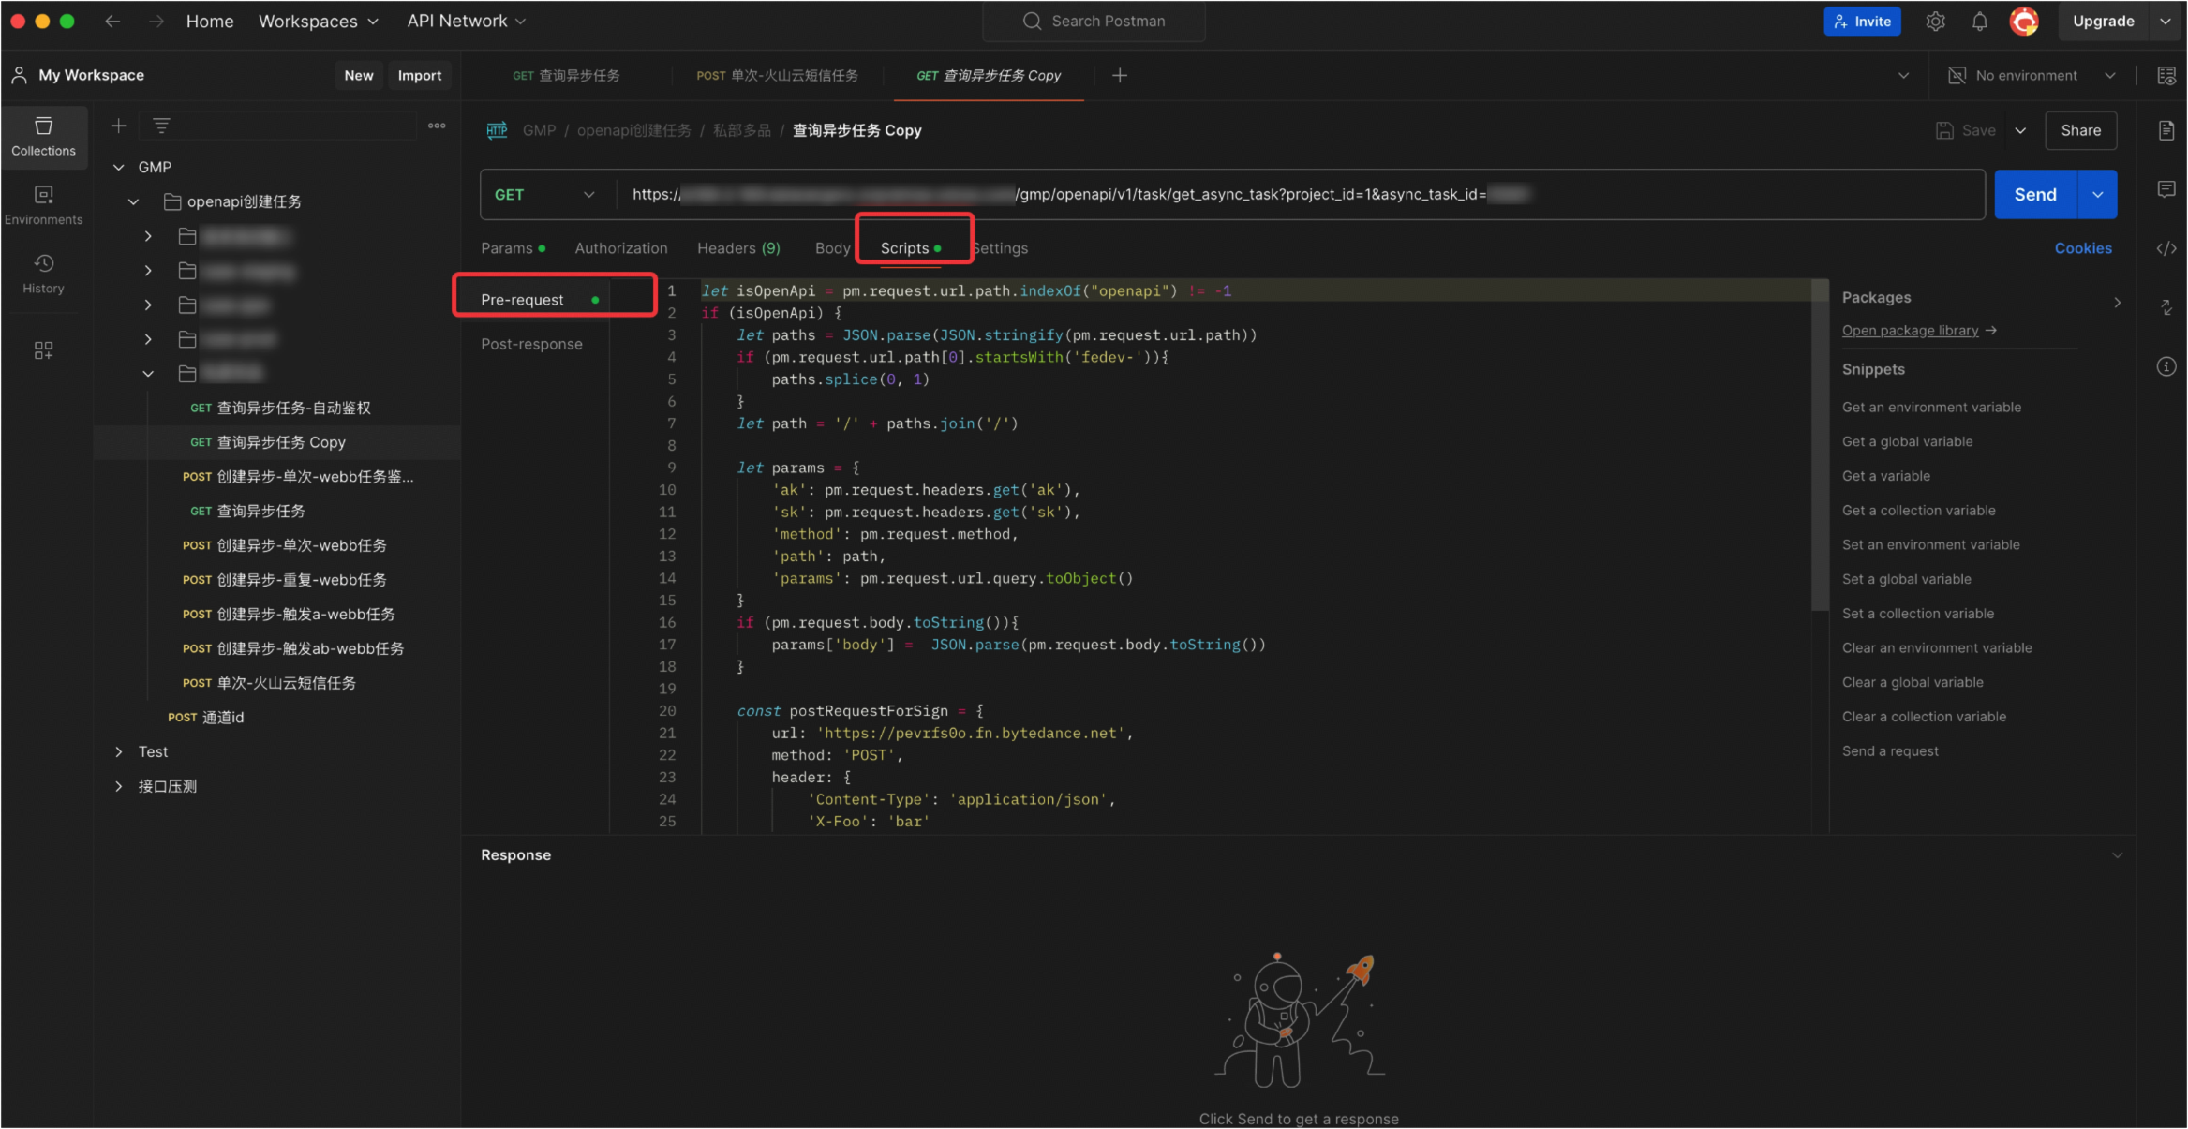This screenshot has width=2188, height=1129.
Task: Open the documentation icon in right sidebar
Action: (2166, 130)
